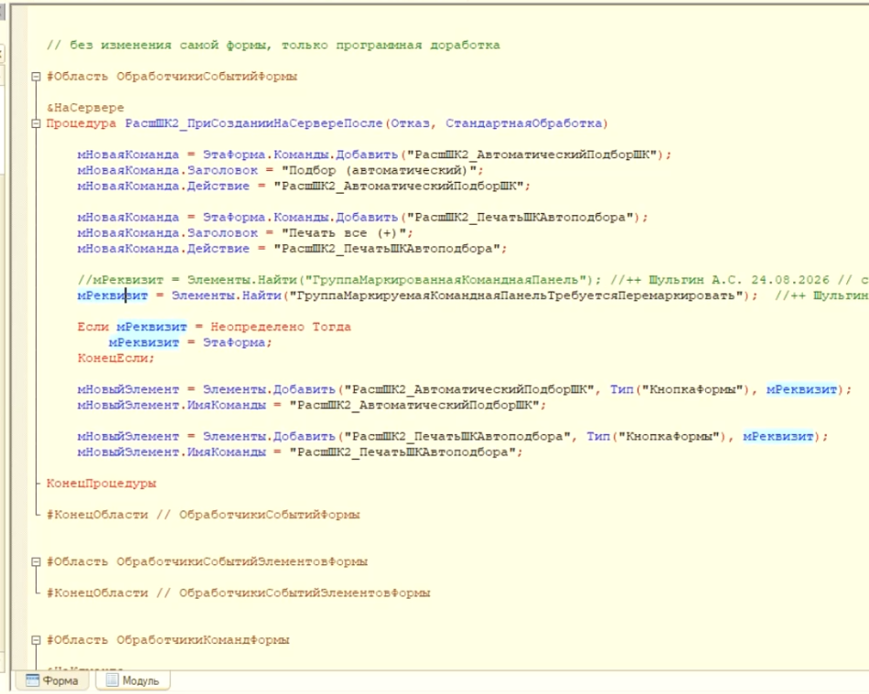Click the comment about программная доработка
Viewport: 869px width, 694px height.
click(x=274, y=45)
